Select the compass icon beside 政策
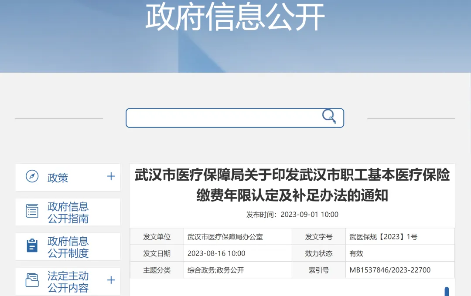This screenshot has width=471, height=296. [x=31, y=177]
